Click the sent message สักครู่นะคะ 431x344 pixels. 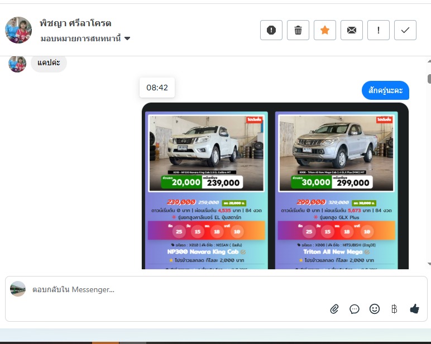385,90
